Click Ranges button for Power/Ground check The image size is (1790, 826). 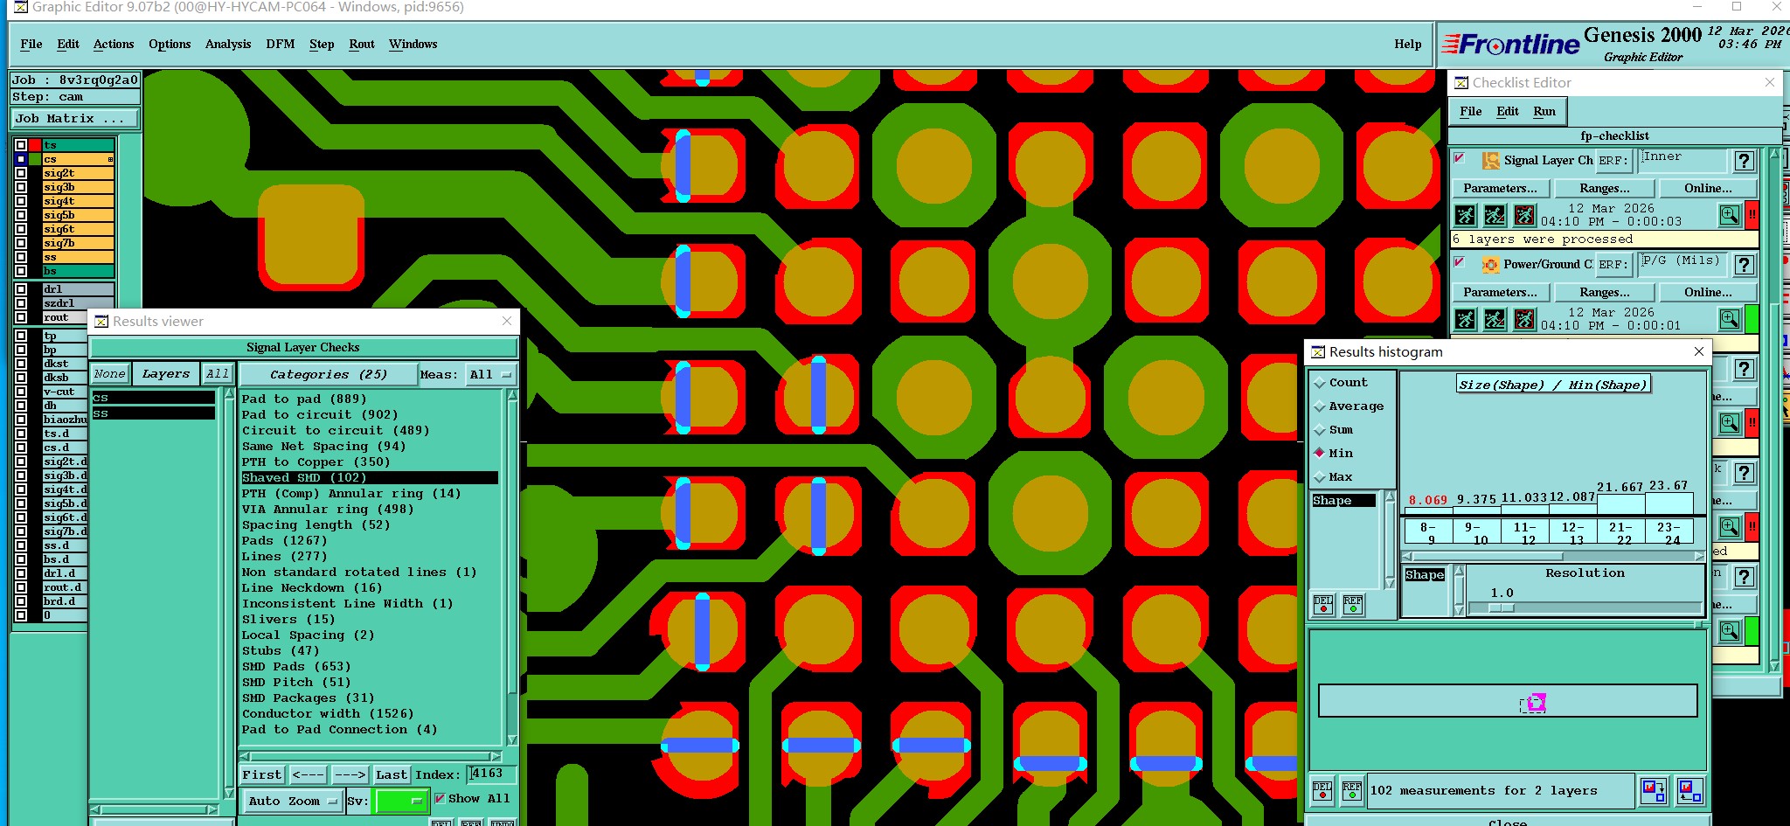(1605, 292)
